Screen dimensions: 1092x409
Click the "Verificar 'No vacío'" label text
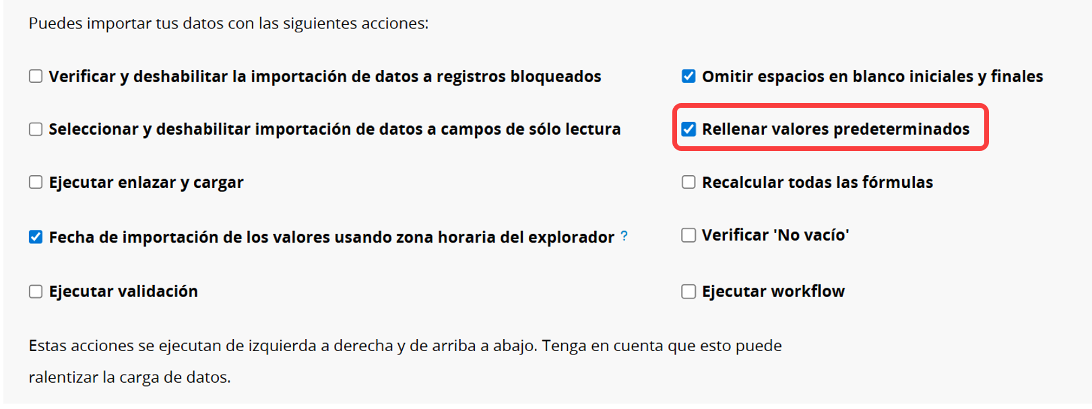coord(775,235)
